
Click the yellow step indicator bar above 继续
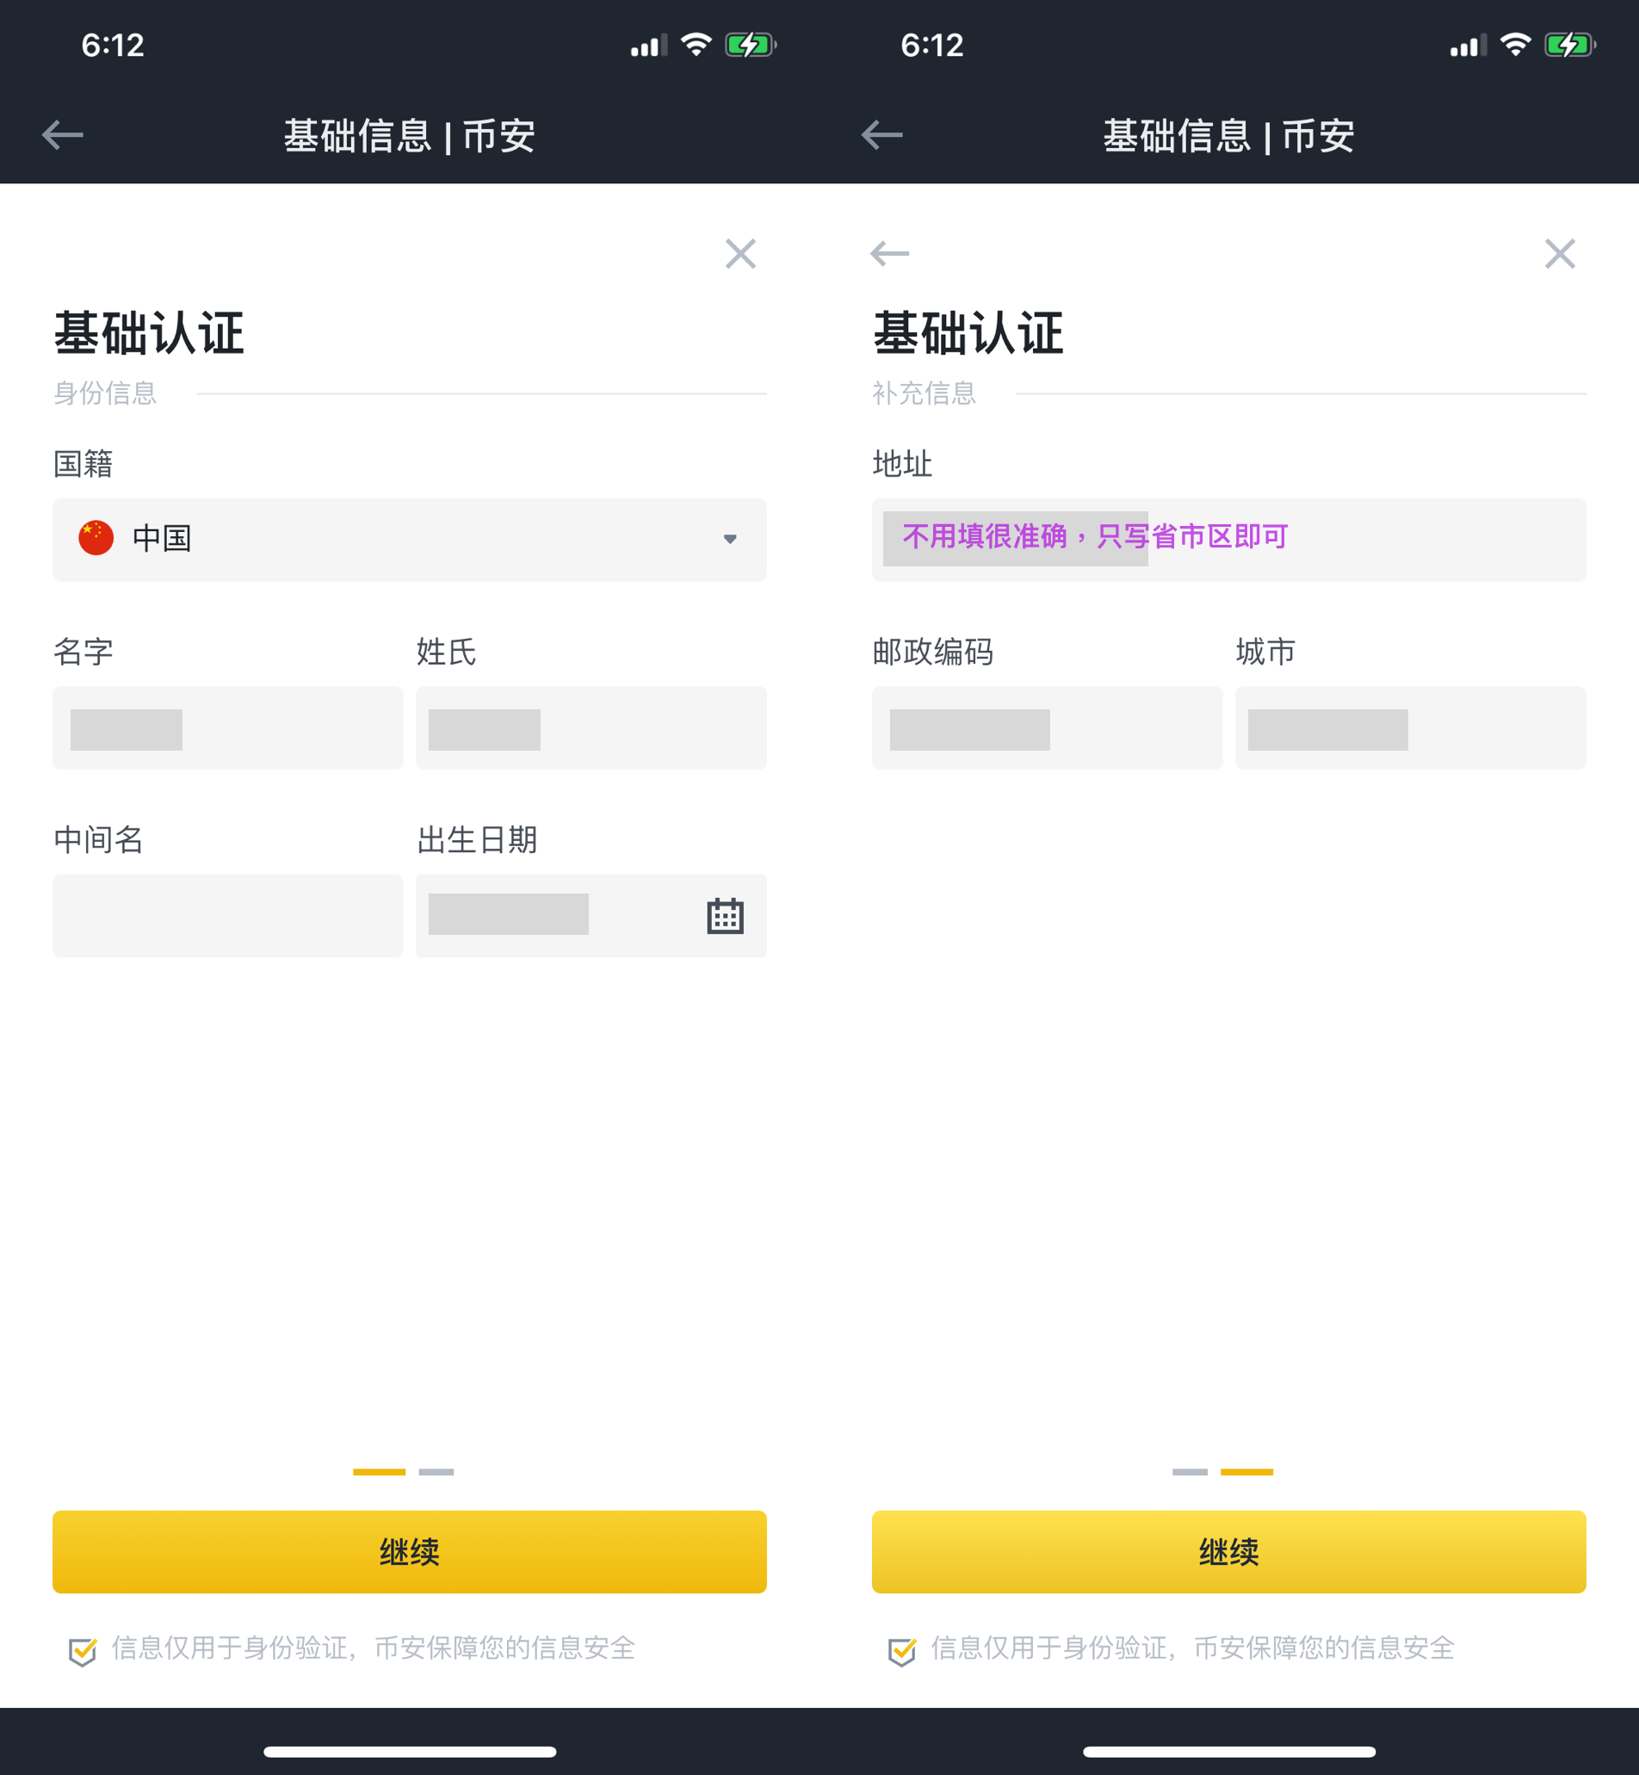click(x=380, y=1472)
